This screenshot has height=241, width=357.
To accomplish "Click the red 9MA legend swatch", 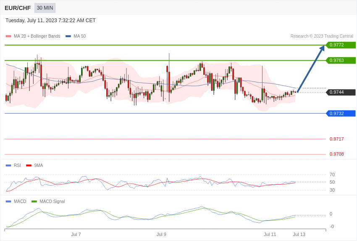I will pyautogui.click(x=29, y=166).
